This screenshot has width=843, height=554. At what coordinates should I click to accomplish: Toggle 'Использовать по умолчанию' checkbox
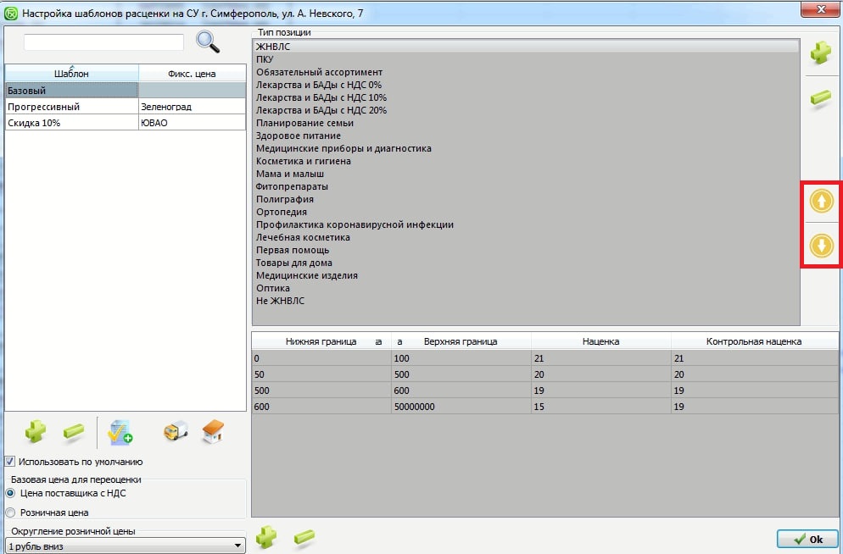[10, 462]
